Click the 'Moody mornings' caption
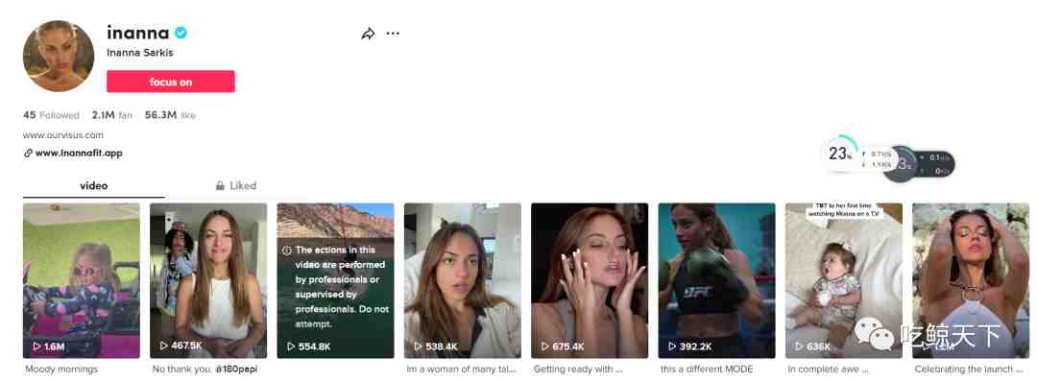This screenshot has width=1037, height=382. 61,370
